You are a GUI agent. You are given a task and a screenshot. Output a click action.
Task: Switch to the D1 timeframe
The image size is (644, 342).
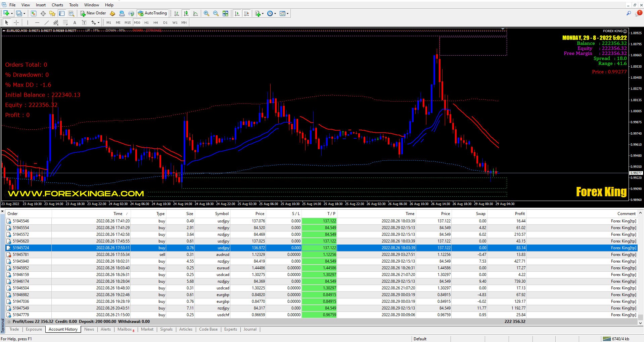(x=165, y=22)
